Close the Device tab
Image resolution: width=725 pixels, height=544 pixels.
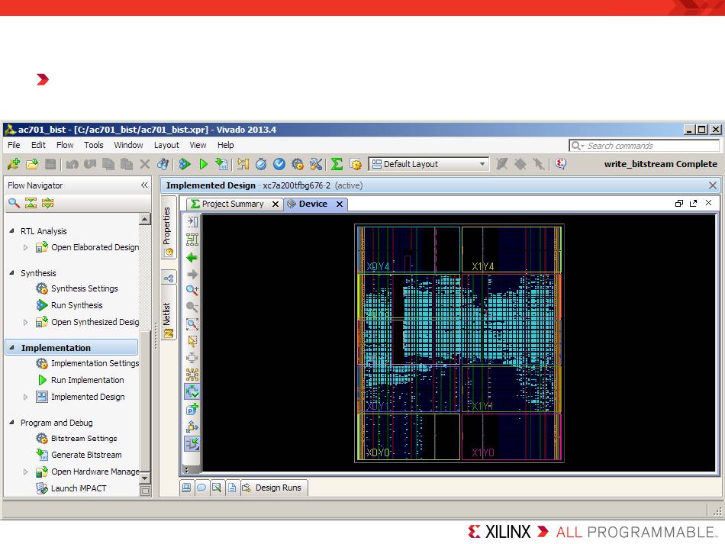coord(340,204)
